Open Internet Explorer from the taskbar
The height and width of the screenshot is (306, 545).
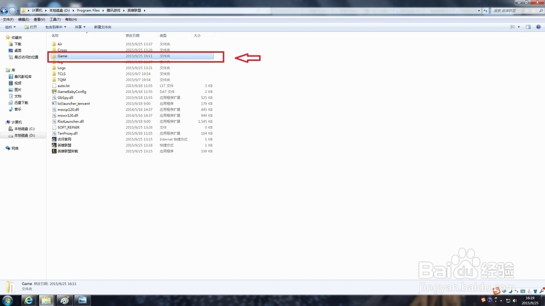tap(28, 300)
